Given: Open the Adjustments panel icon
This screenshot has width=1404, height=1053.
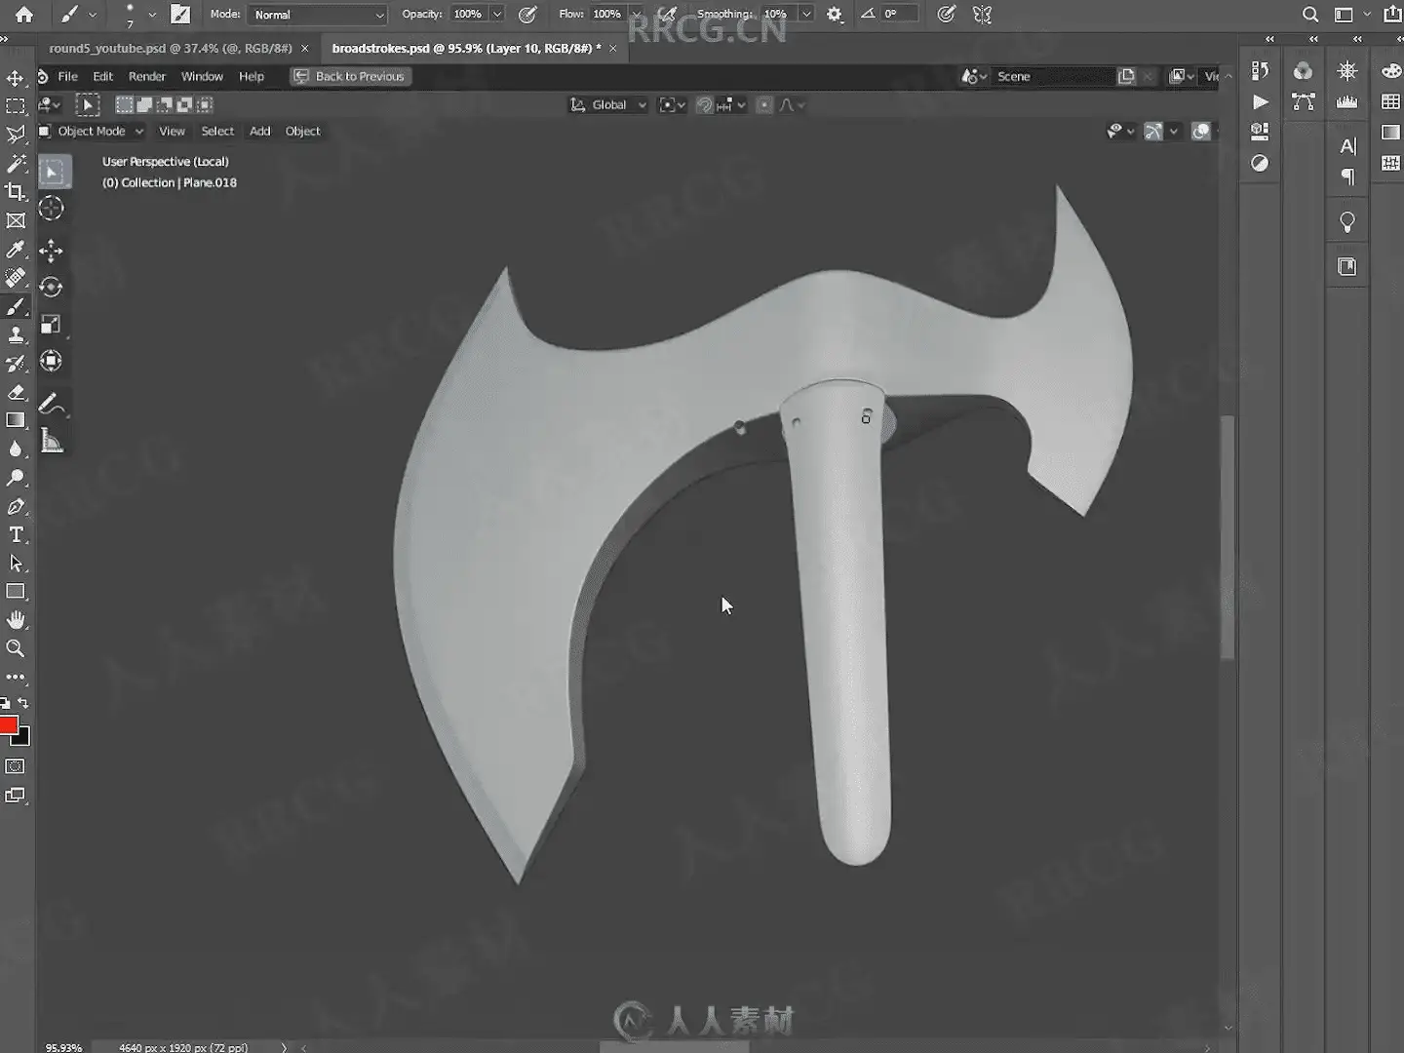Looking at the screenshot, I should click(1260, 163).
